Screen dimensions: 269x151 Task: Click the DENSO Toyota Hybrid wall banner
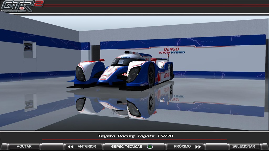pos(171,51)
